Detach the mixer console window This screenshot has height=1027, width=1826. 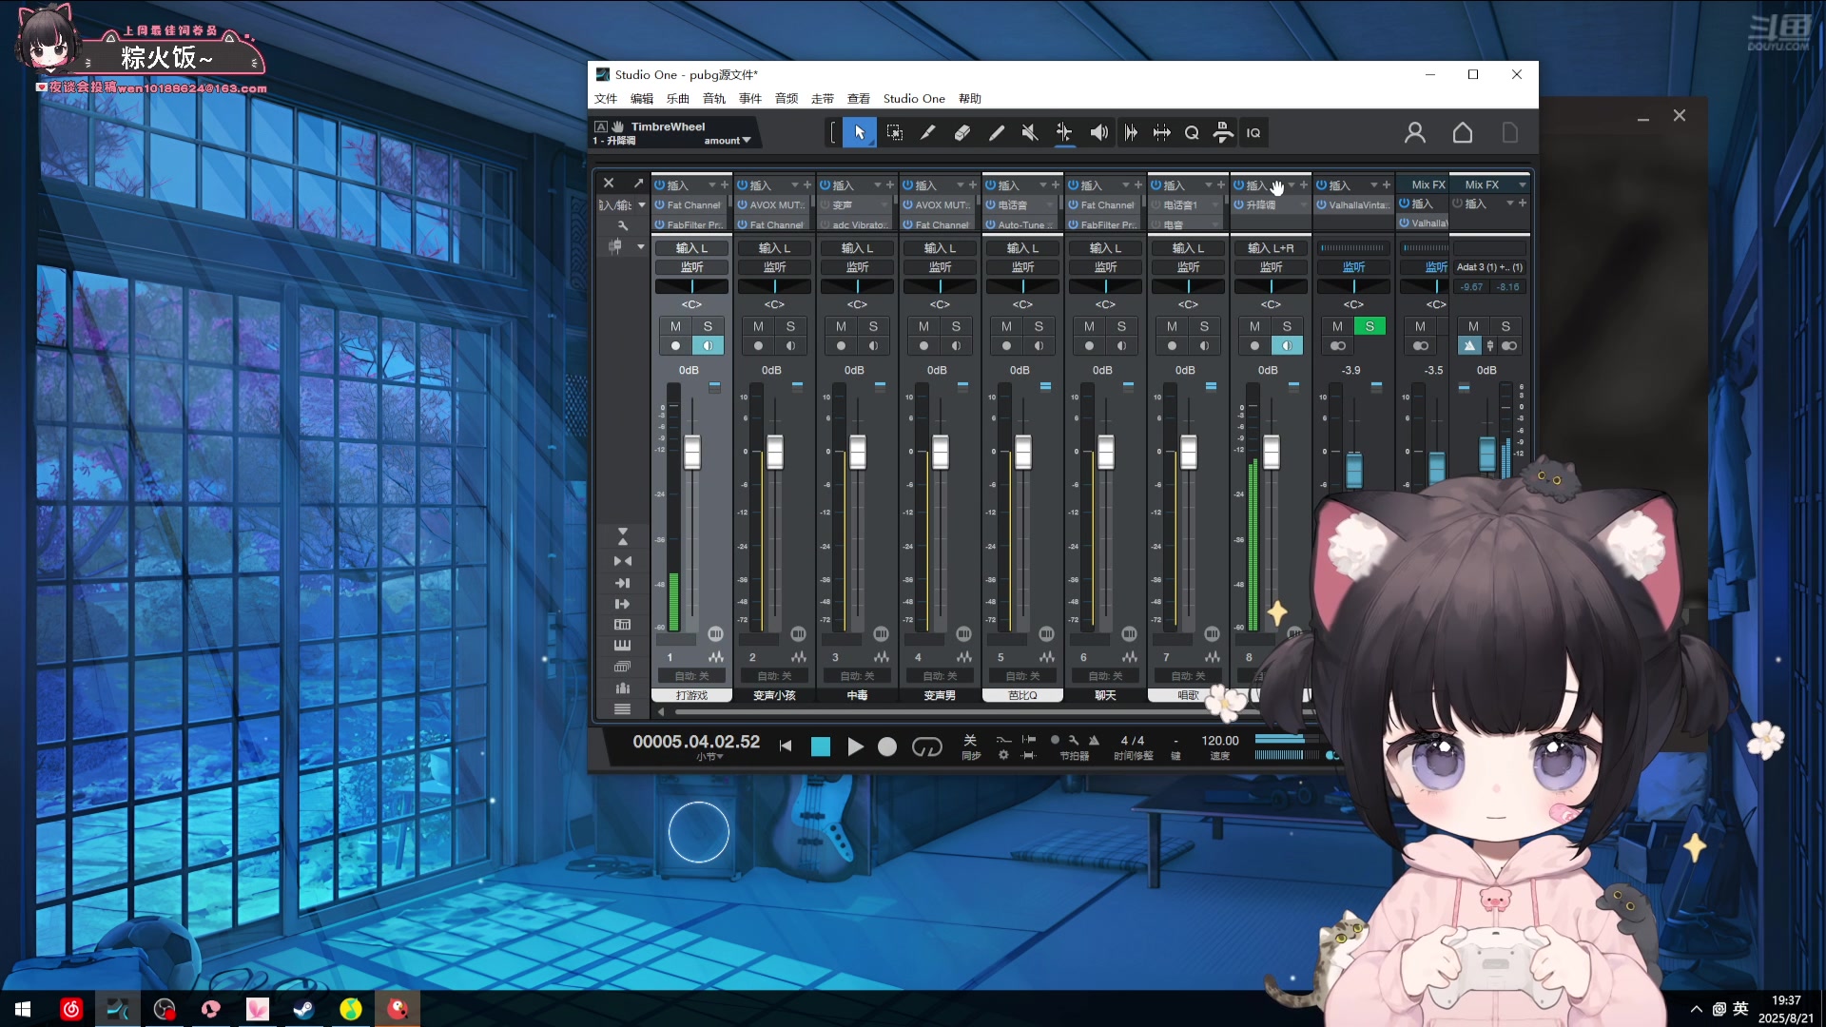638,184
